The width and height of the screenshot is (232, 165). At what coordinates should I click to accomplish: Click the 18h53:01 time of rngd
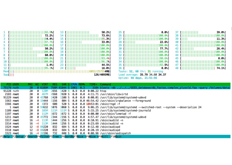pos(92,104)
